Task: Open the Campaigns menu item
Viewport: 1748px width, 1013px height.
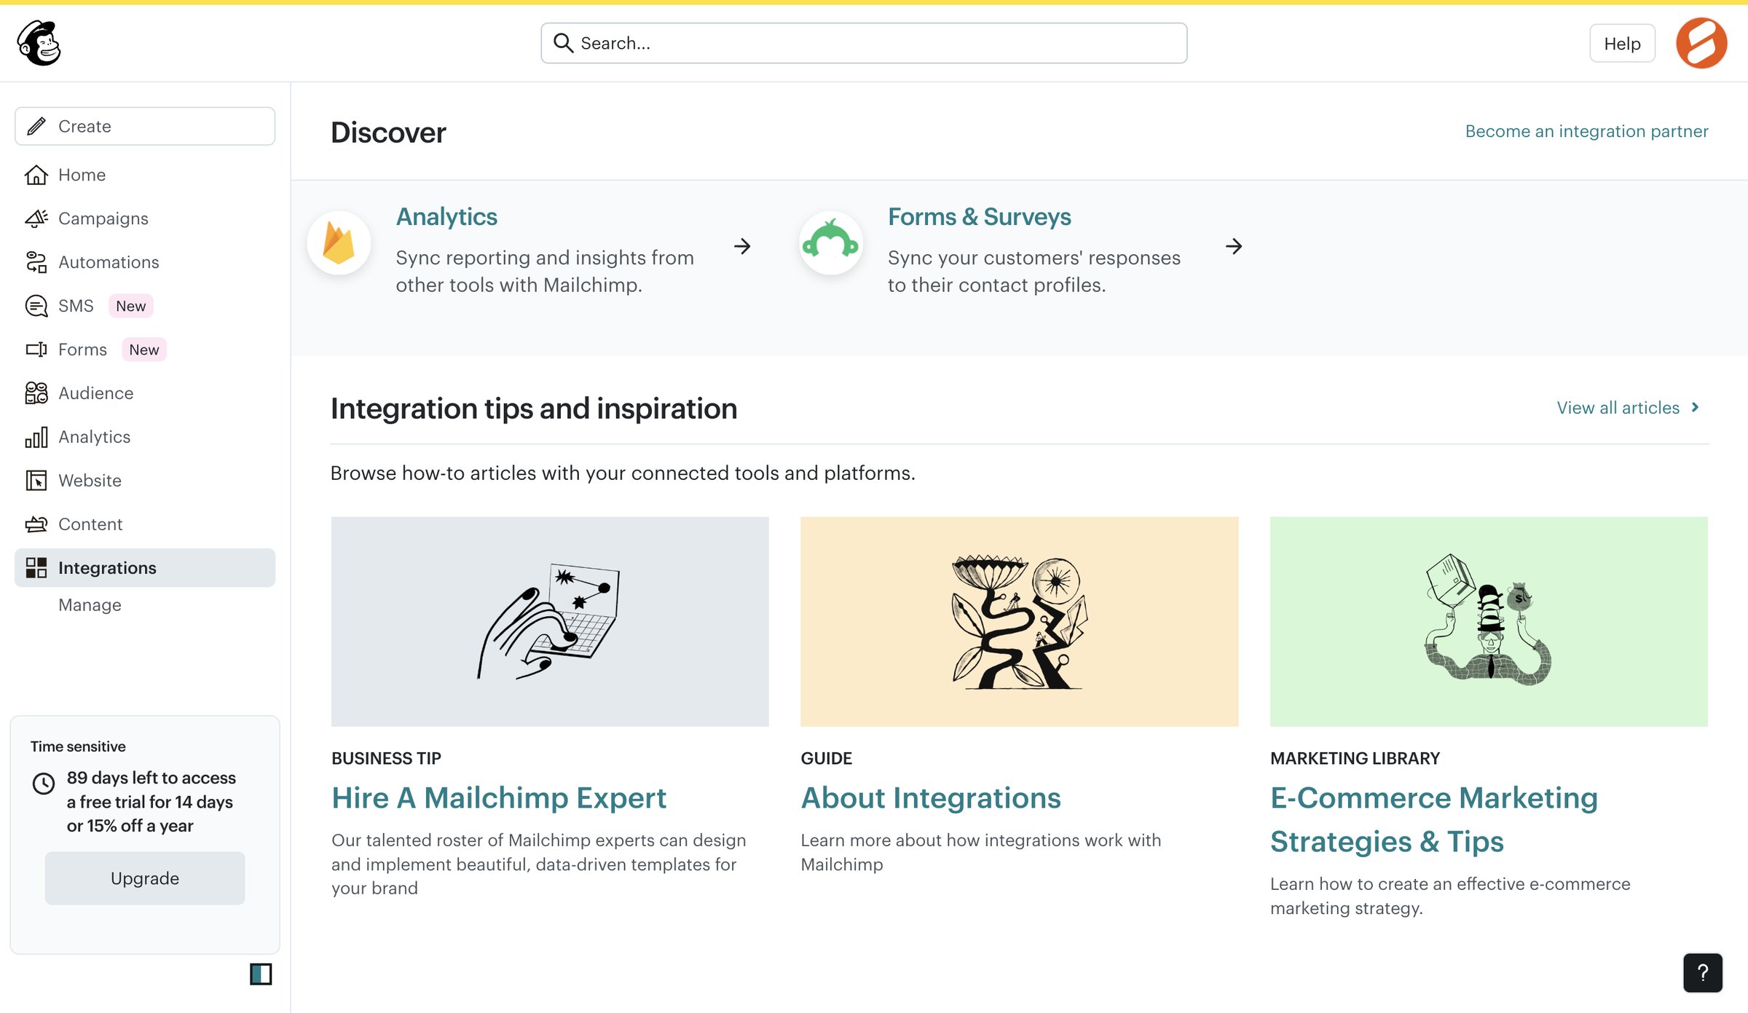Action: coord(145,218)
